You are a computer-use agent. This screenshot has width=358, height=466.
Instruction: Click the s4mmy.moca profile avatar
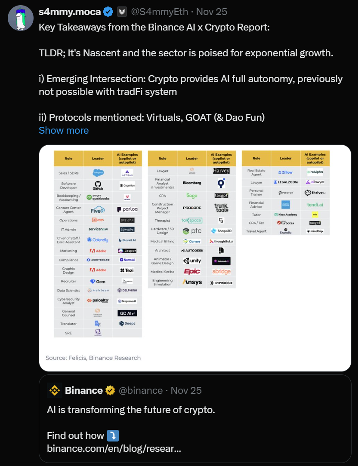pyautogui.click(x=21, y=18)
